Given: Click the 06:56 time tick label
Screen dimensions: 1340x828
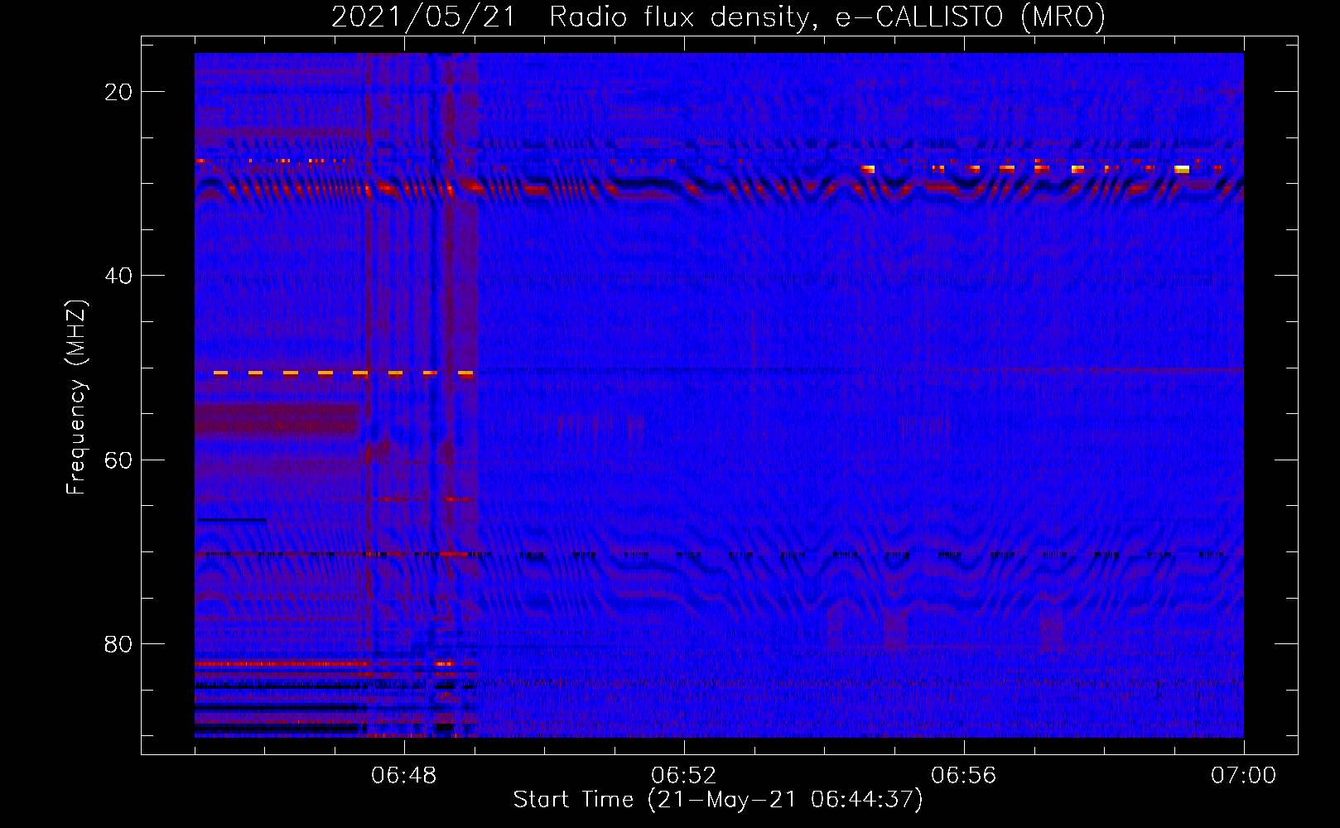Looking at the screenshot, I should (963, 775).
